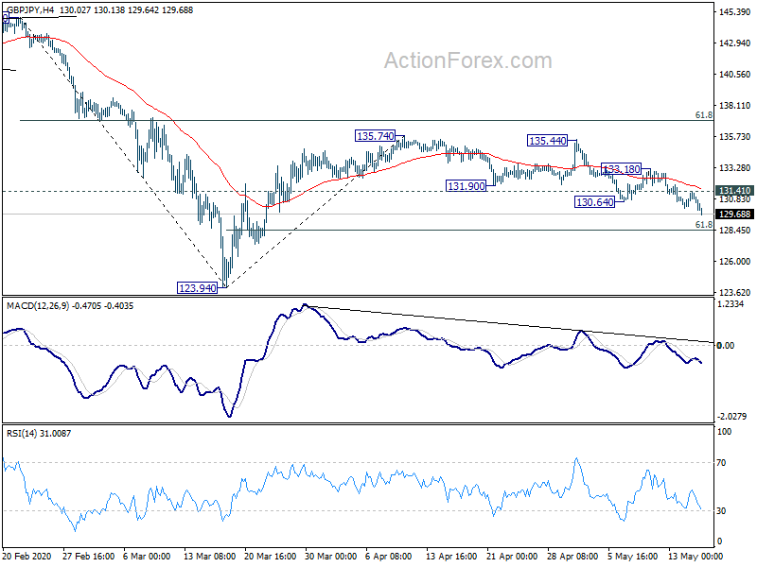Image resolution: width=757 pixels, height=567 pixels.
Task: Click the 135.440 price label
Action: [548, 141]
